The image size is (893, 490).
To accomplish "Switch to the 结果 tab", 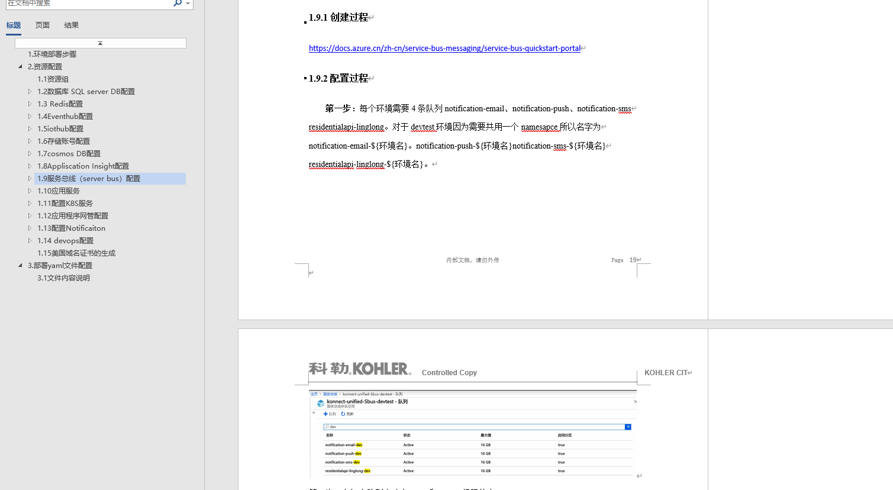I will 72,25.
